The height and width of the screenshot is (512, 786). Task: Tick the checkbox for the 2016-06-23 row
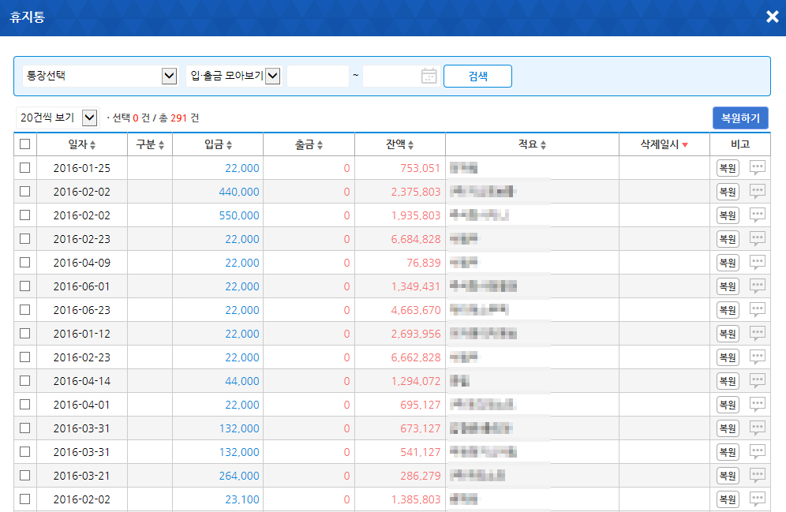point(25,309)
